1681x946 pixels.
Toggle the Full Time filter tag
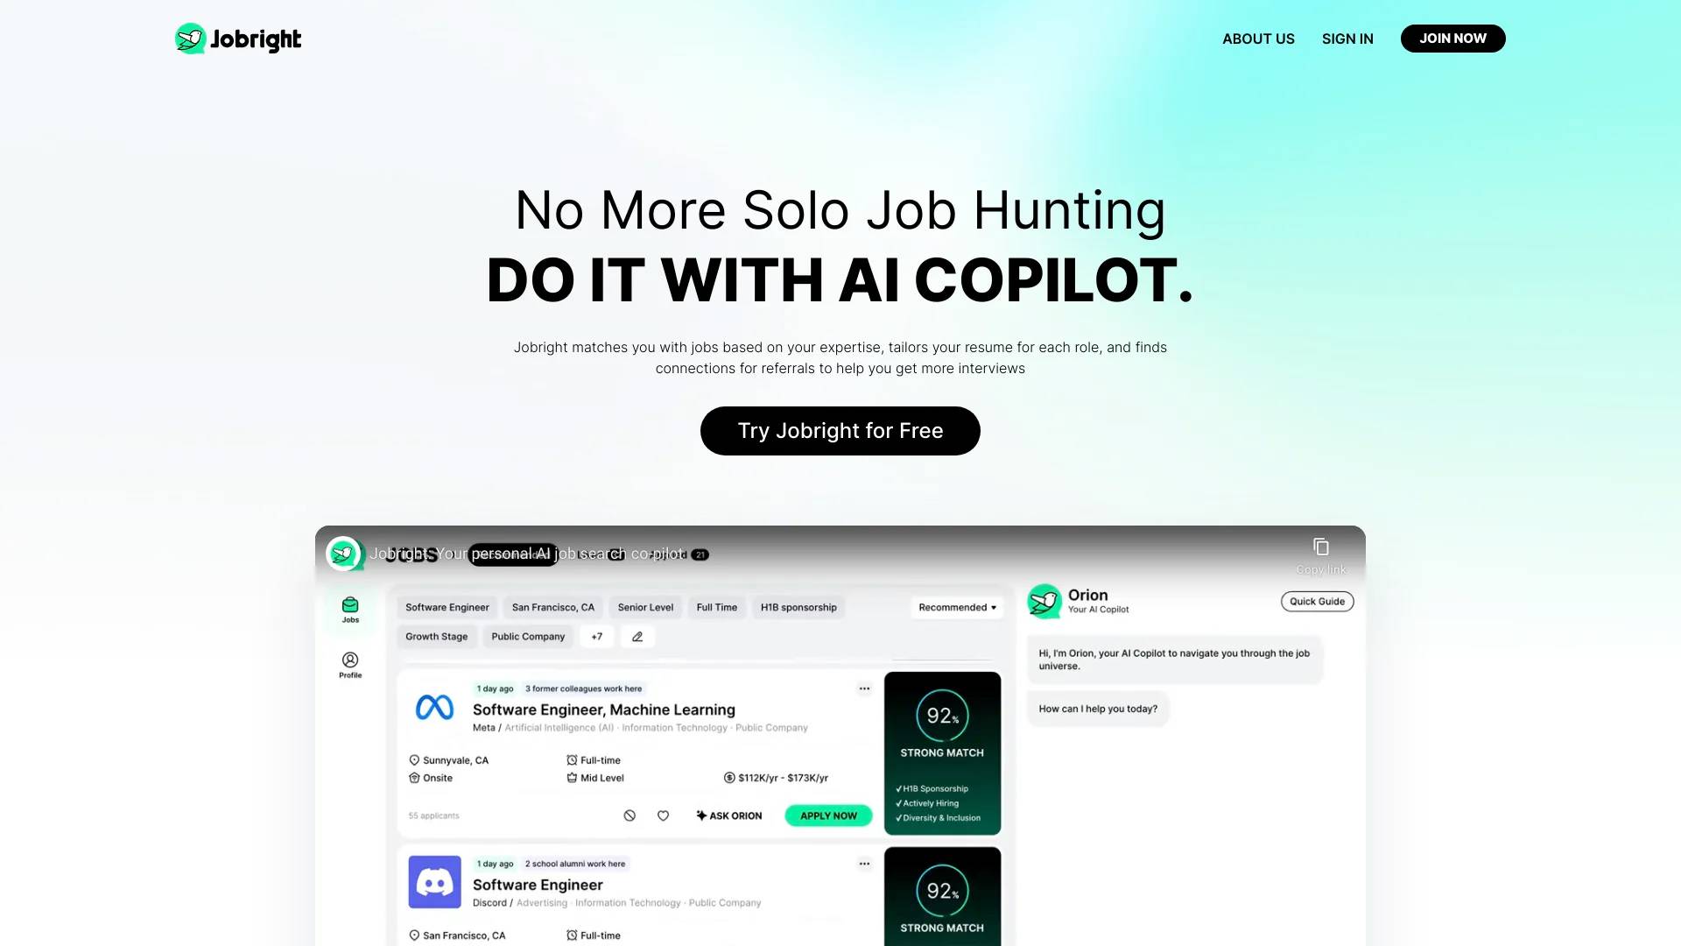[x=716, y=606]
